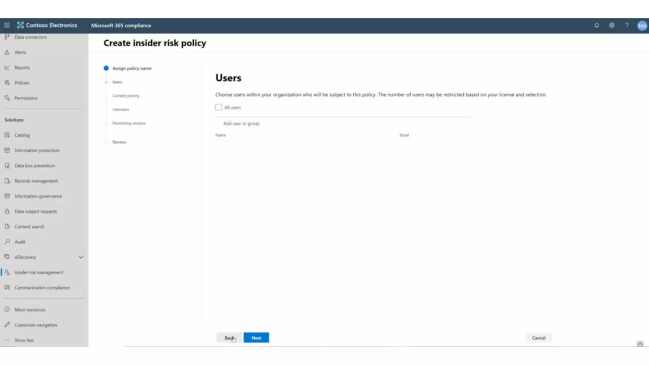Open the app launcher waffle icon
The height and width of the screenshot is (365, 649).
[7, 25]
